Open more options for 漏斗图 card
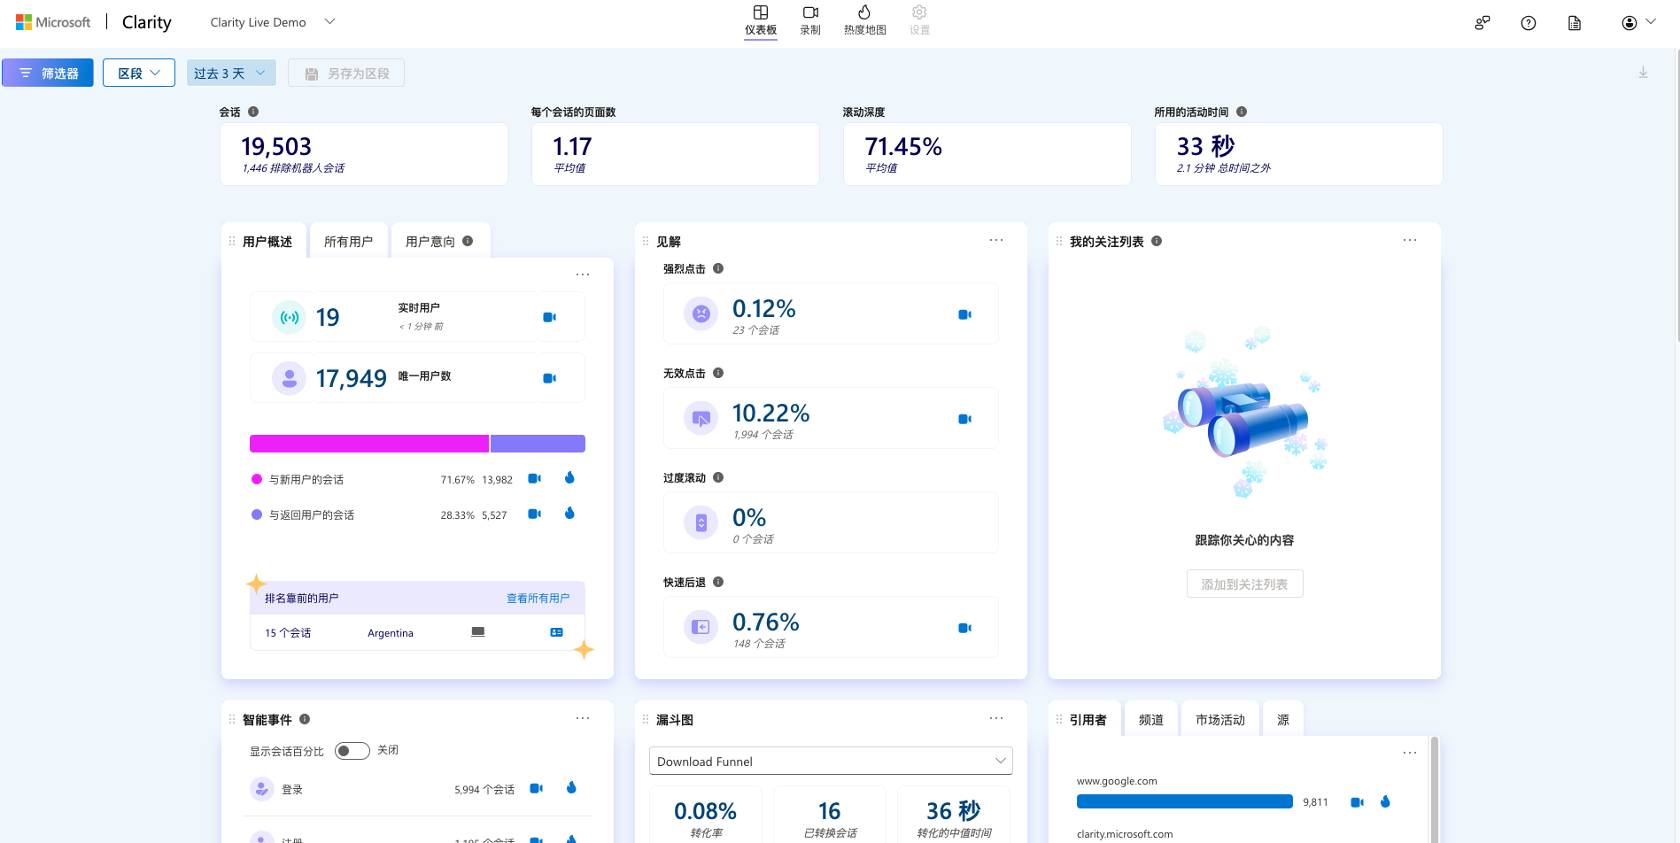The height and width of the screenshot is (843, 1680). coord(996,718)
